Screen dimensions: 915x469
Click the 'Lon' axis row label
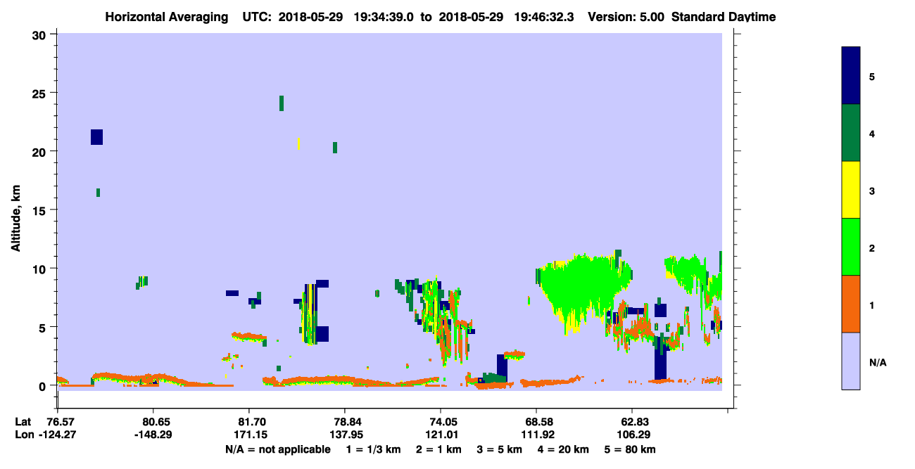pos(23,434)
